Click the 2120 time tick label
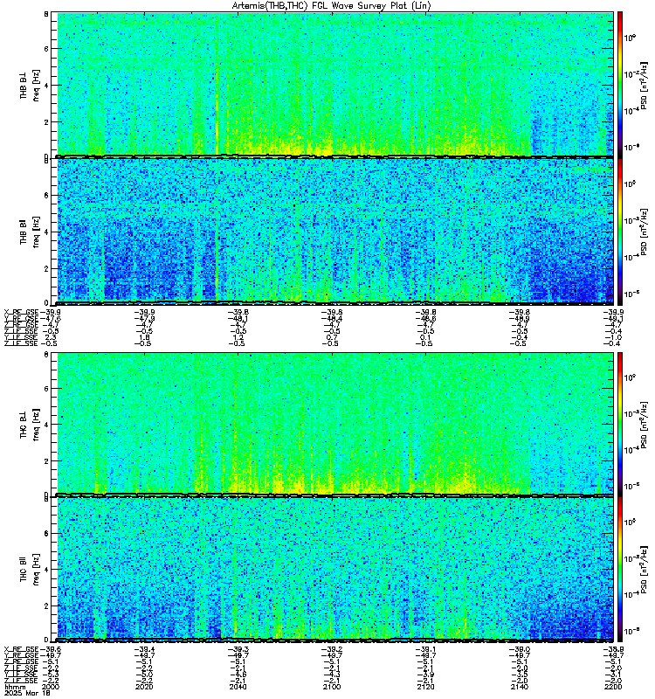 tap(425, 687)
